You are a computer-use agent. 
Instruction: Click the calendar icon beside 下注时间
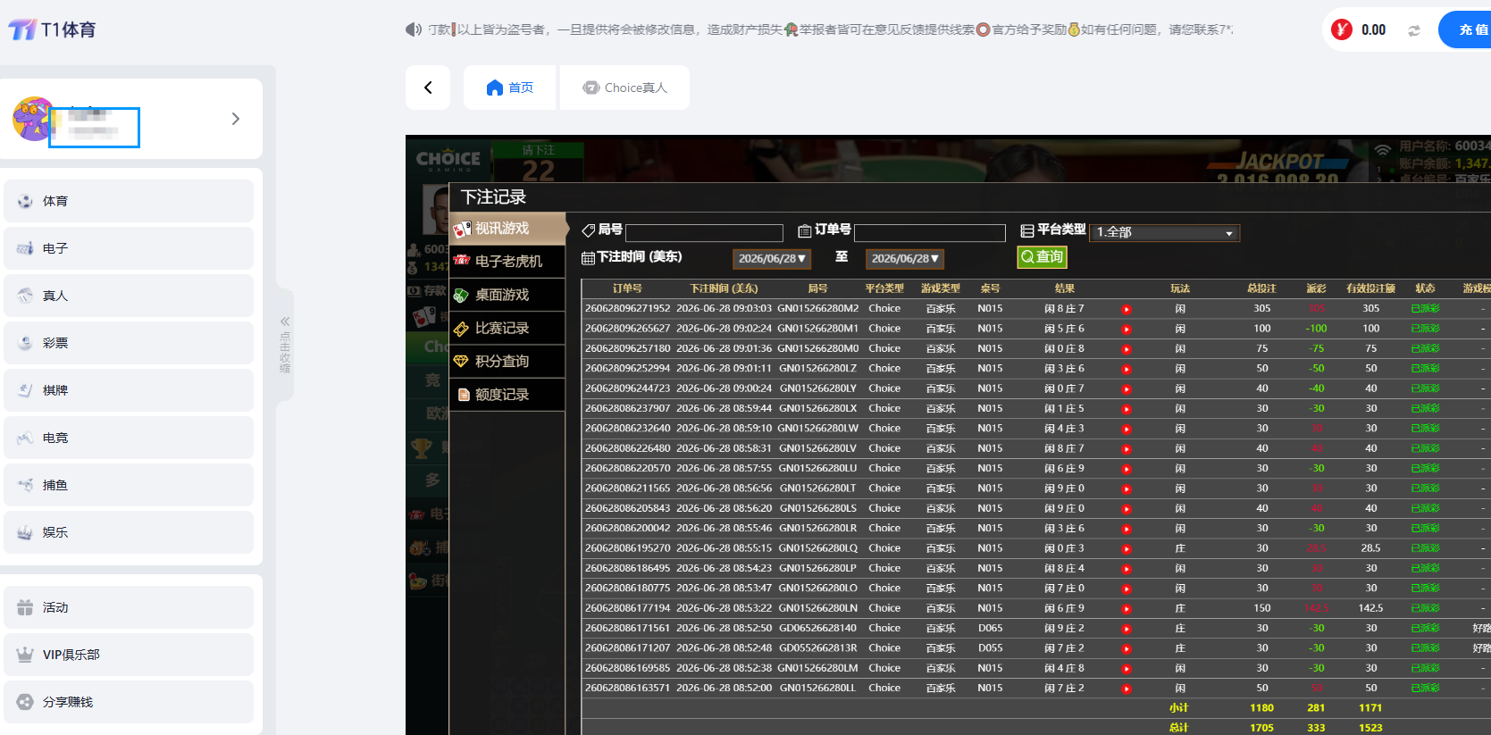588,258
